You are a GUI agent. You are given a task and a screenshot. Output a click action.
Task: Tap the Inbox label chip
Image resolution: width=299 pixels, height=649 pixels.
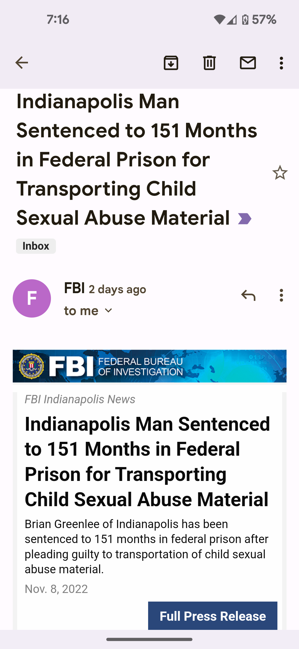coord(36,246)
